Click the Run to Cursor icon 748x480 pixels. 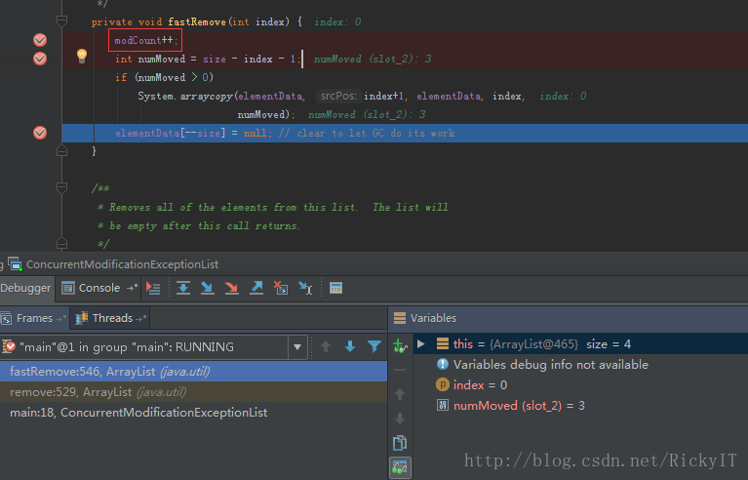pos(305,288)
